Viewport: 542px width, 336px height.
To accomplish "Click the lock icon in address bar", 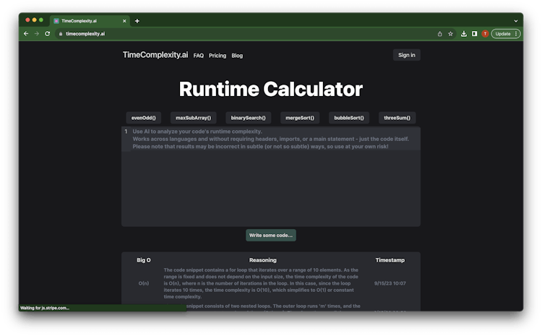I will (x=61, y=34).
